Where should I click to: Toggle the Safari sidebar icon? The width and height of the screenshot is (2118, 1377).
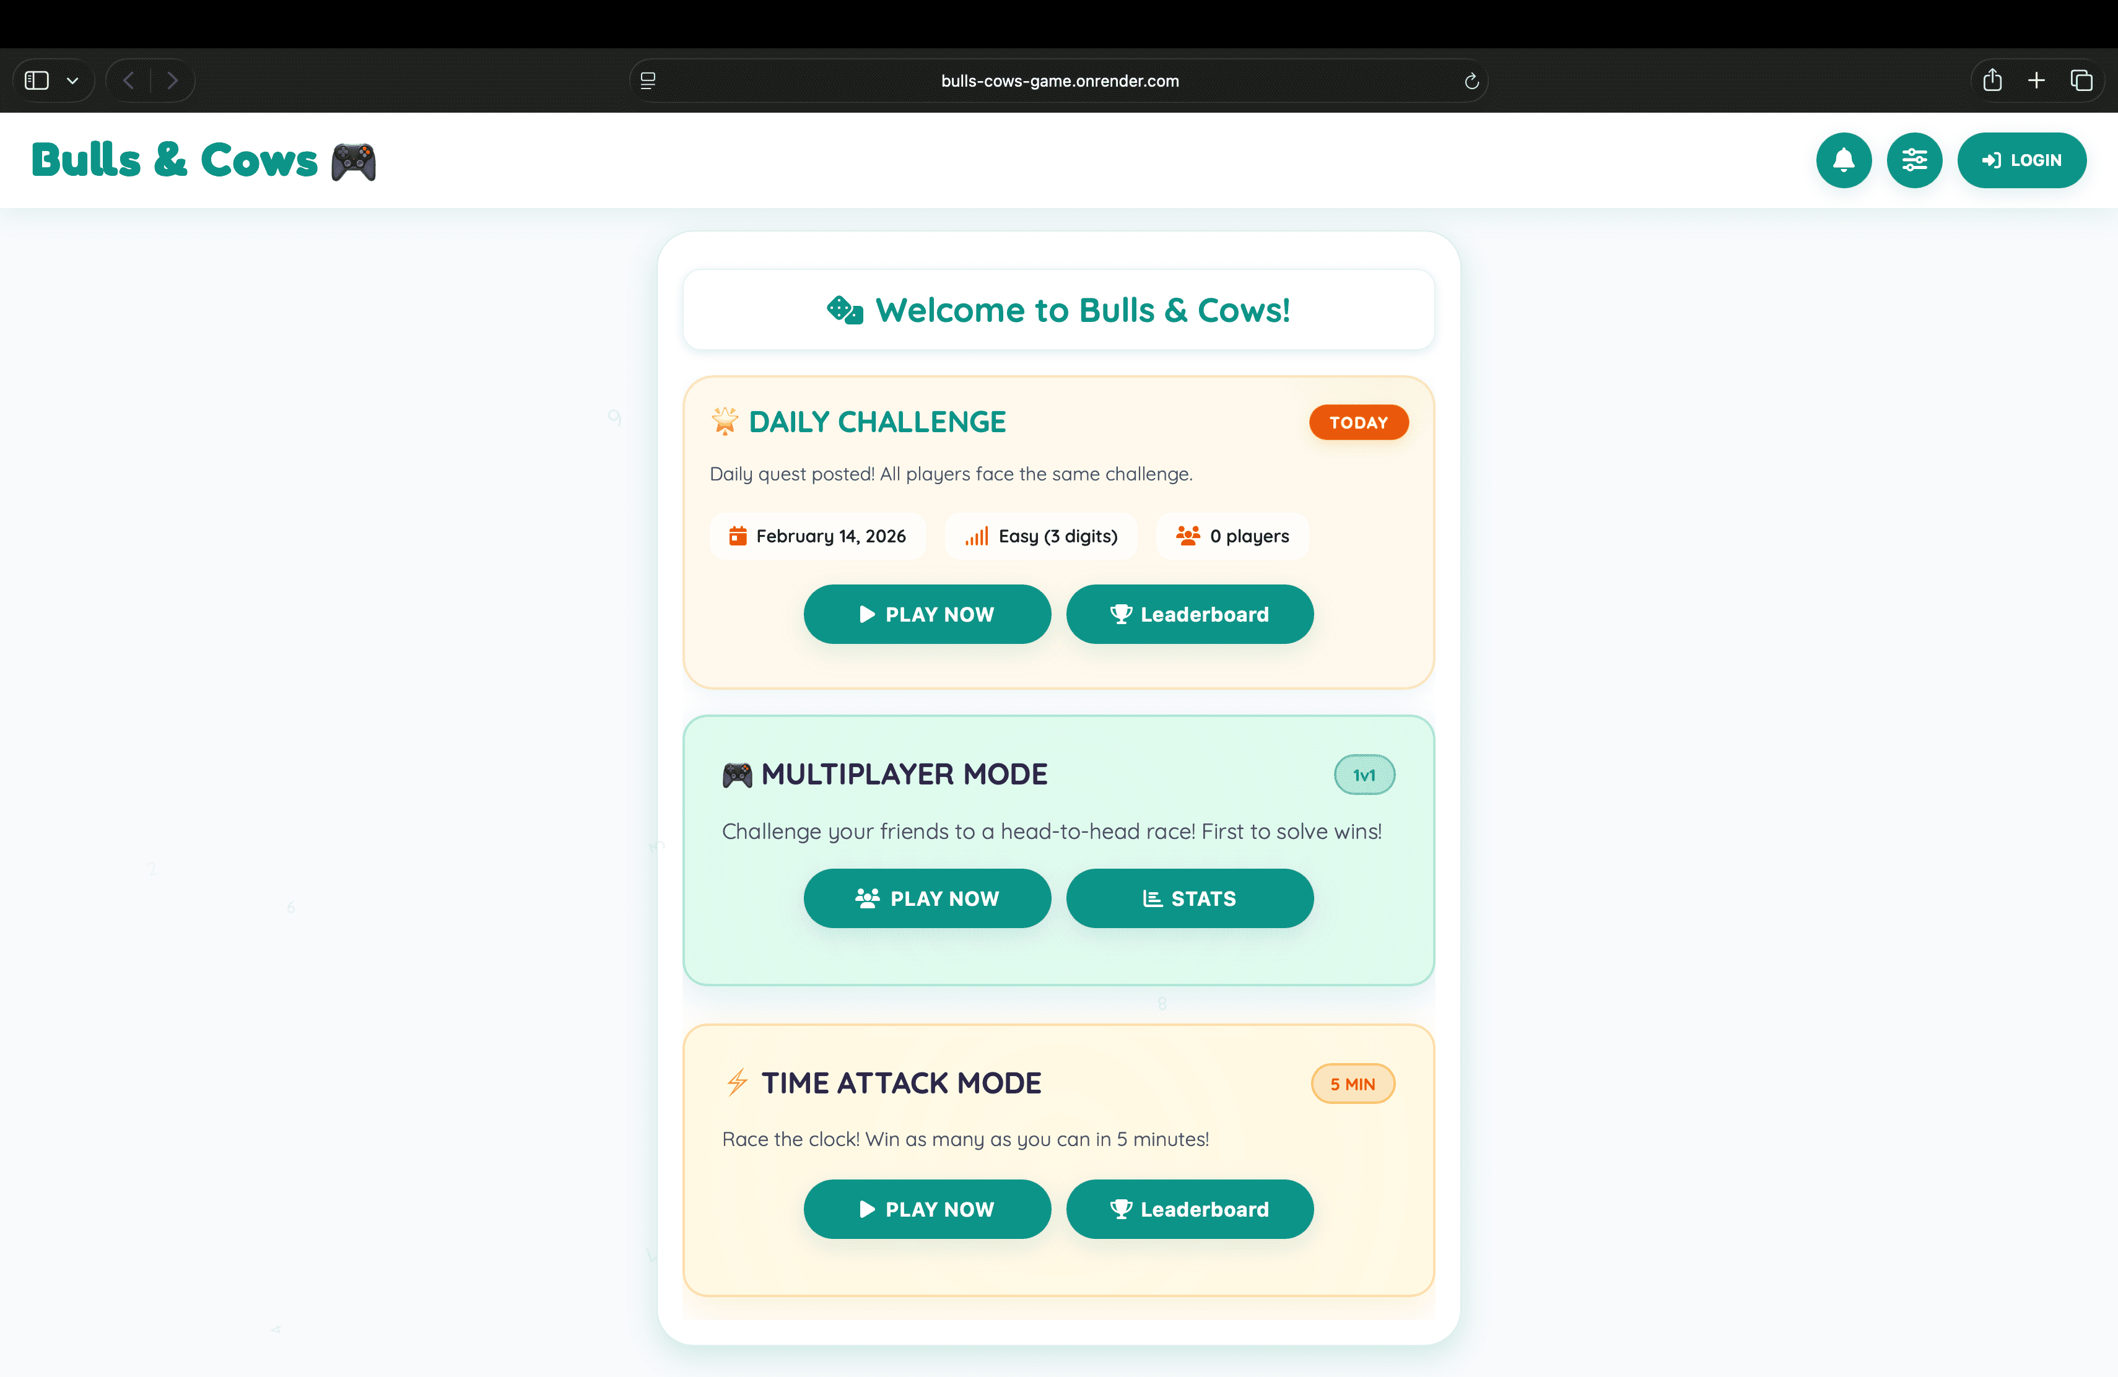coord(37,81)
